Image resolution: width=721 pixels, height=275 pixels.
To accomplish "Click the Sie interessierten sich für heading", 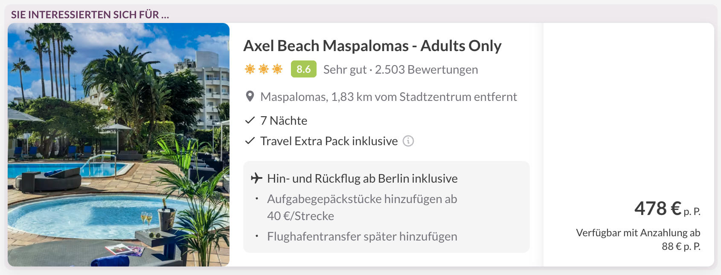I will tap(90, 15).
